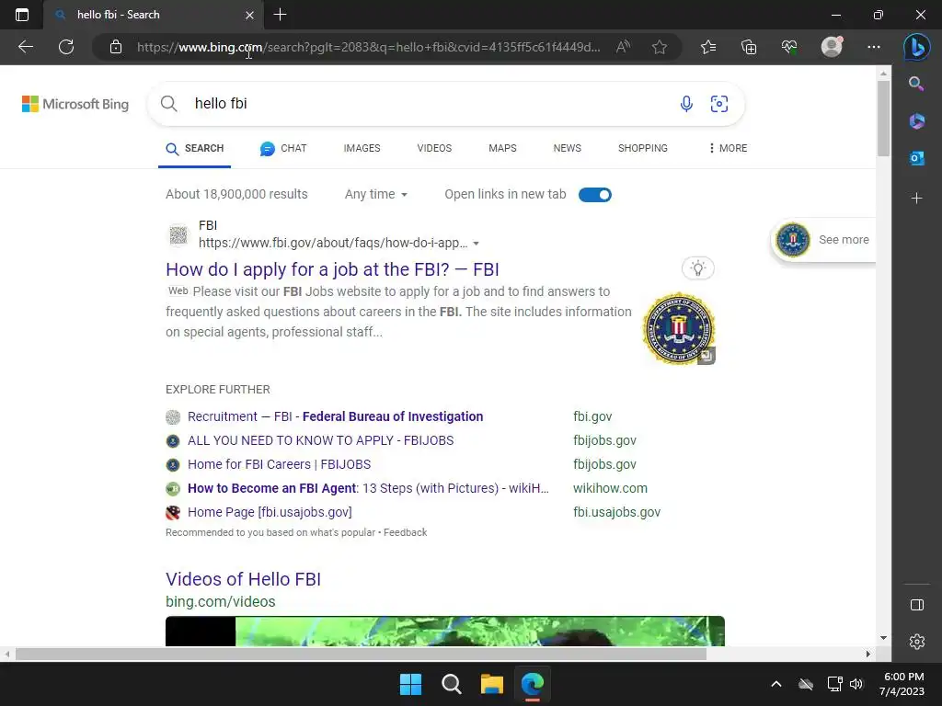Click Microsoft Edge taskbar icon
942x706 pixels.
coord(533,684)
